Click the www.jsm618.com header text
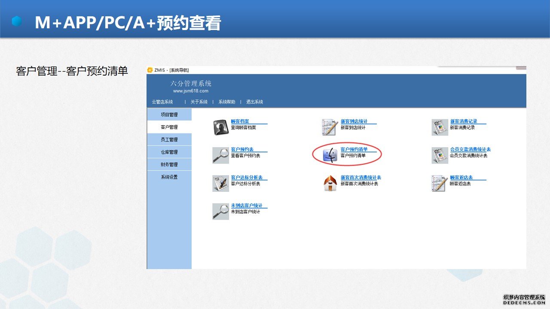 pyautogui.click(x=191, y=91)
